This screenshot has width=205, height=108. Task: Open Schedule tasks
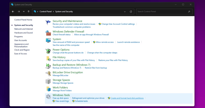coord(81,101)
